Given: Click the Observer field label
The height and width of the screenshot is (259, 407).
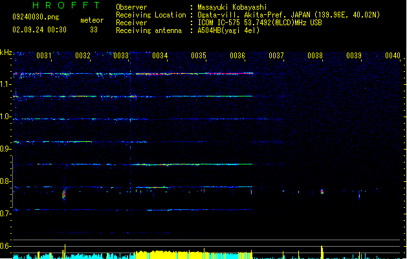Looking at the screenshot, I should coord(131,7).
